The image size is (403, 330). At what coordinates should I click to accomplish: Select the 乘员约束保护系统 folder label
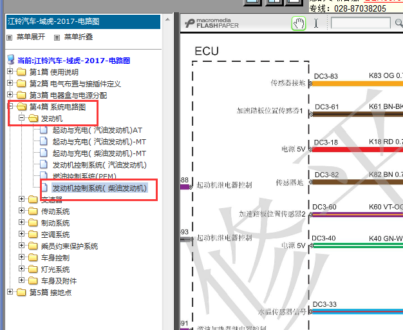pyautogui.click(x=70, y=246)
